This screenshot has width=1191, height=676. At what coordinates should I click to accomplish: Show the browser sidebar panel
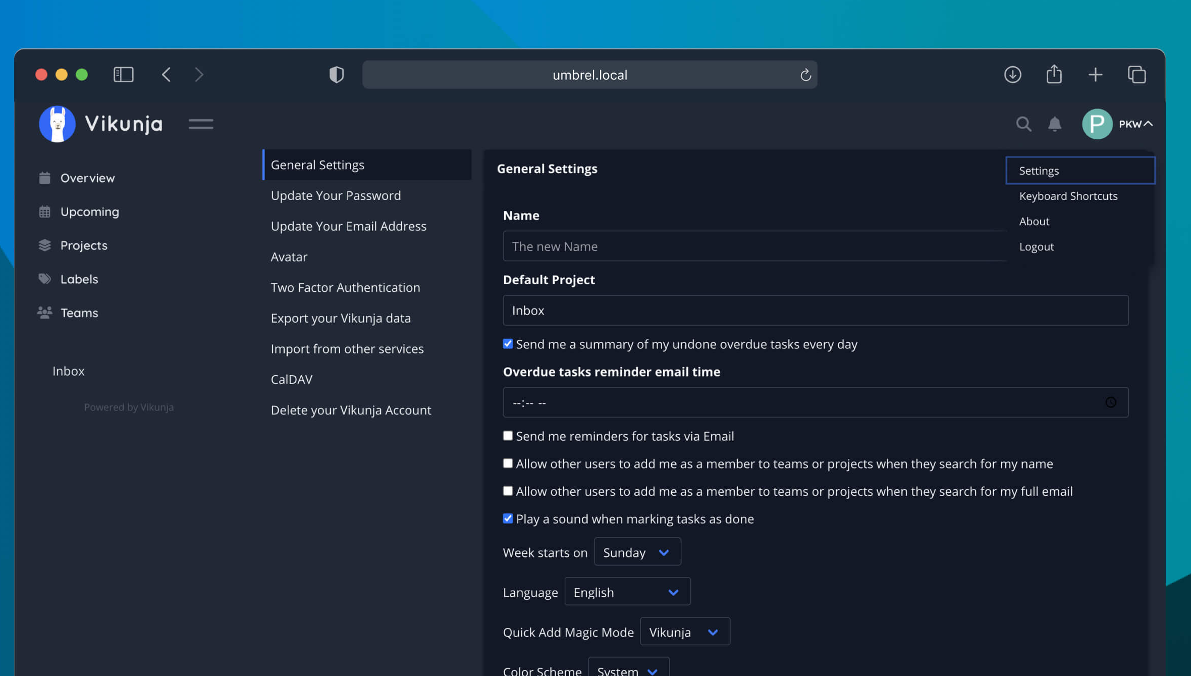[x=124, y=75]
